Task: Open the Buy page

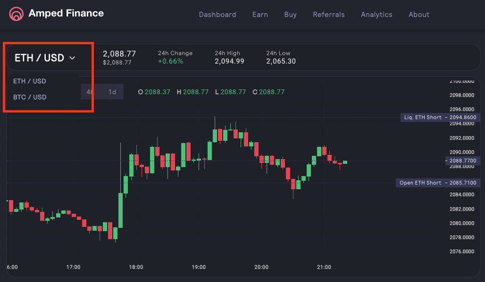Action: tap(290, 15)
